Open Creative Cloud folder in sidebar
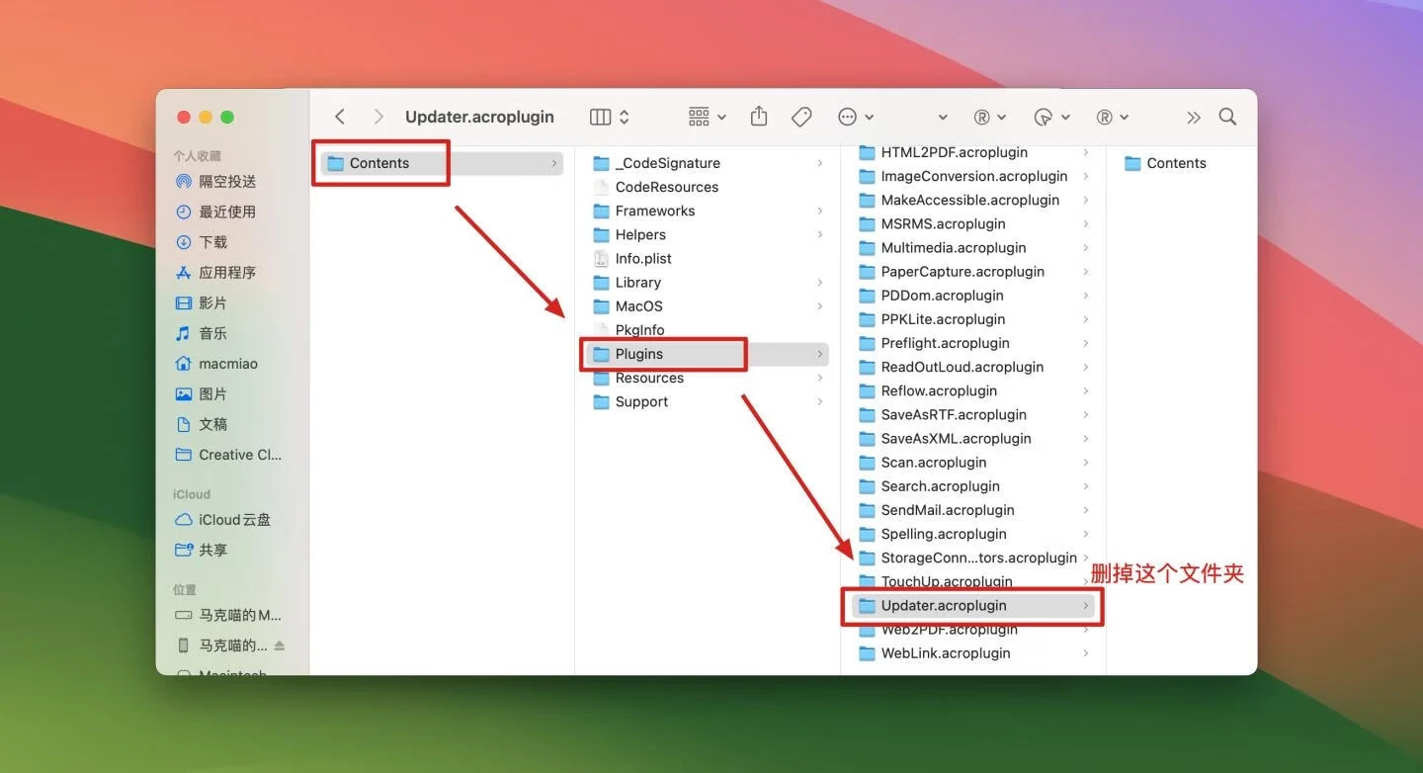The height and width of the screenshot is (773, 1423). pos(239,455)
